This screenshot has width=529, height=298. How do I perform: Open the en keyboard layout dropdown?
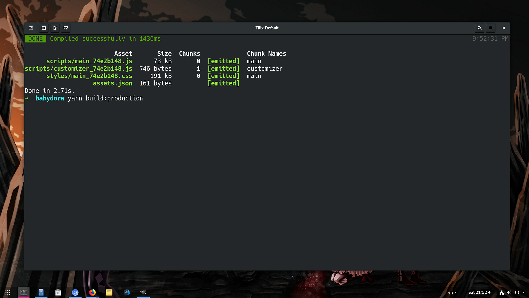click(x=452, y=292)
